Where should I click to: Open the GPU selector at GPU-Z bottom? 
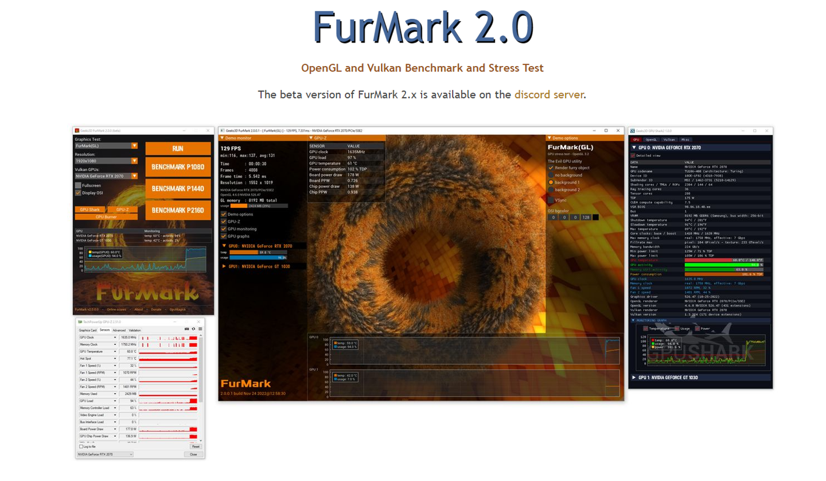106,454
